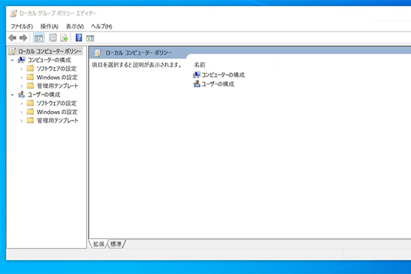This screenshot has width=411, height=274.
Task: Click the Forward arrow toolbar icon
Action: tap(23, 38)
